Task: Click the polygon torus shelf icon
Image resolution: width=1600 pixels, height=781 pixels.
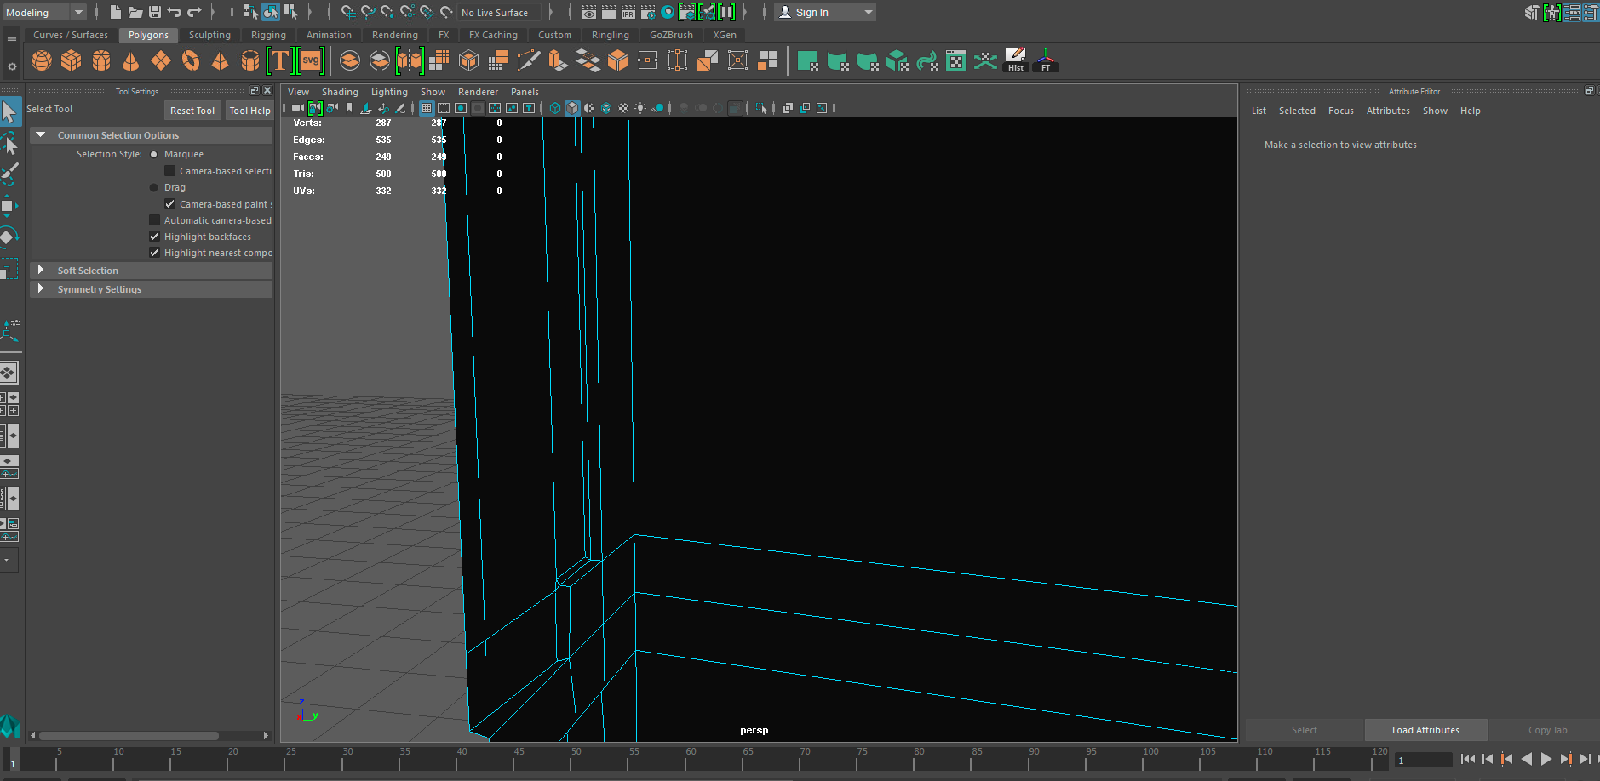Action: pos(191,60)
